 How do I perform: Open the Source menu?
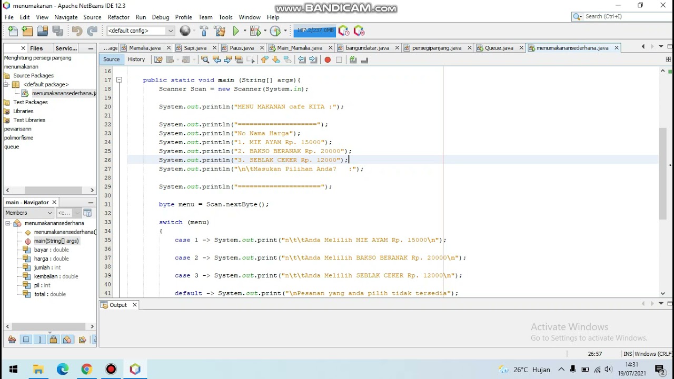point(92,17)
